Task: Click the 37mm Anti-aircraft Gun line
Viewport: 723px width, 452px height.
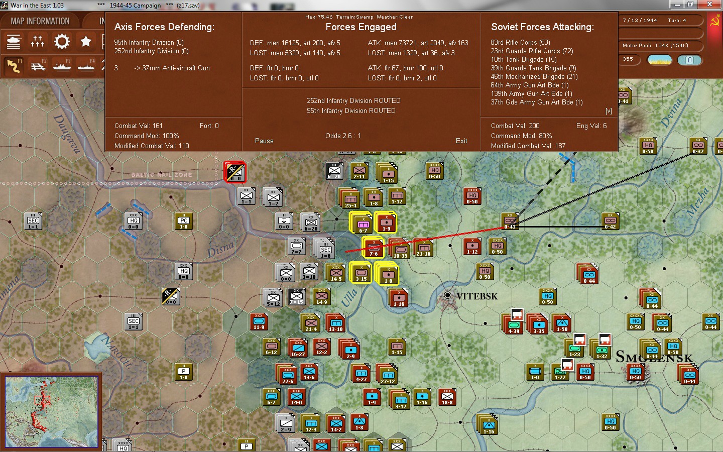Action: tap(162, 68)
